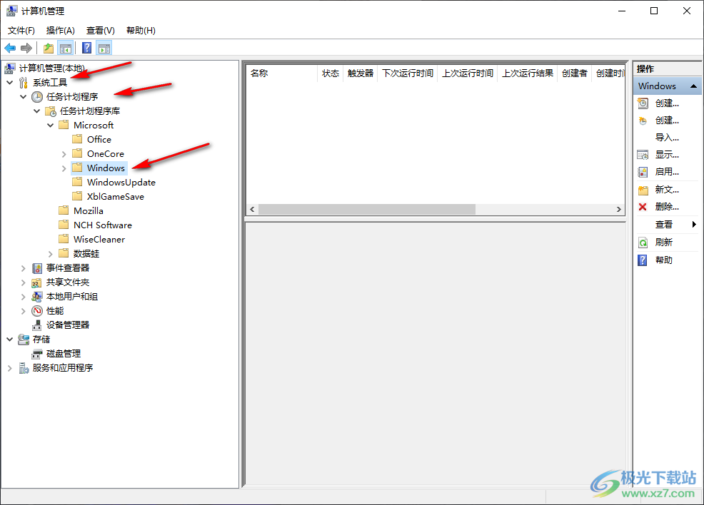Sort by the Name (名称) column header
The image size is (704, 505).
[281, 73]
